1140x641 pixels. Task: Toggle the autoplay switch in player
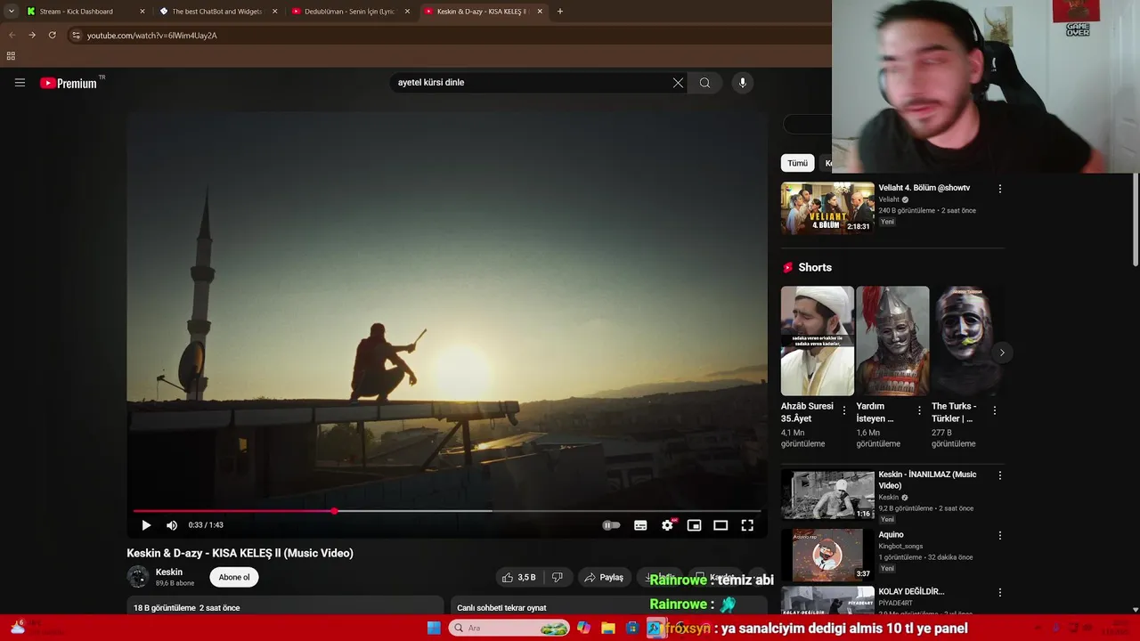coord(611,525)
